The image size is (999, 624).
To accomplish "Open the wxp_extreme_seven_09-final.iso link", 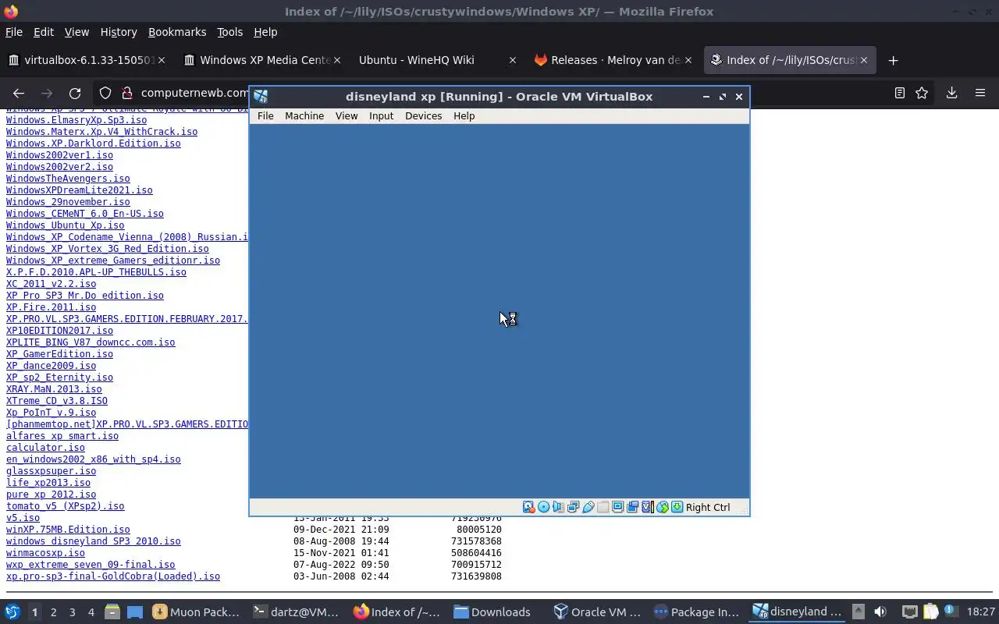I will tap(91, 565).
